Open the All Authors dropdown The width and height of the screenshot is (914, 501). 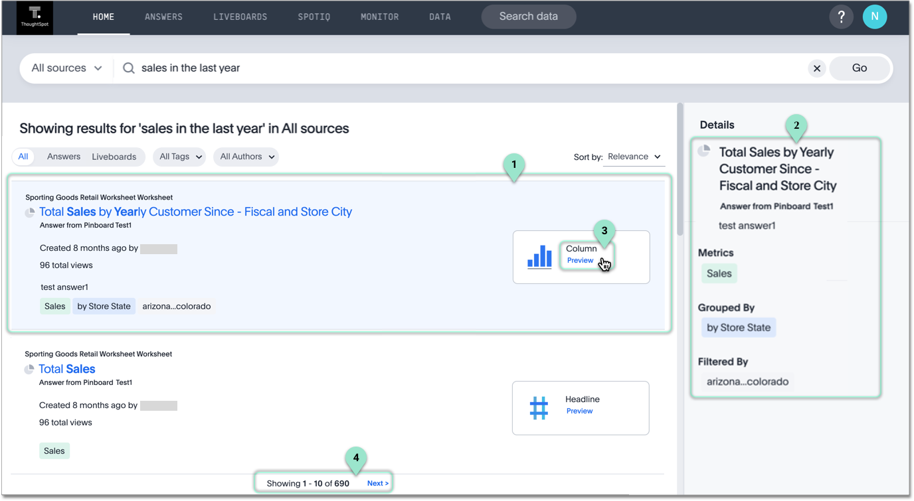point(246,157)
